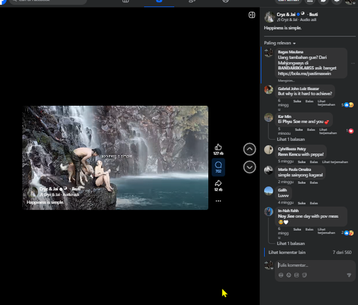Switch commenting profile via avatar beside comment box
The image size is (358, 305).
(269, 265)
